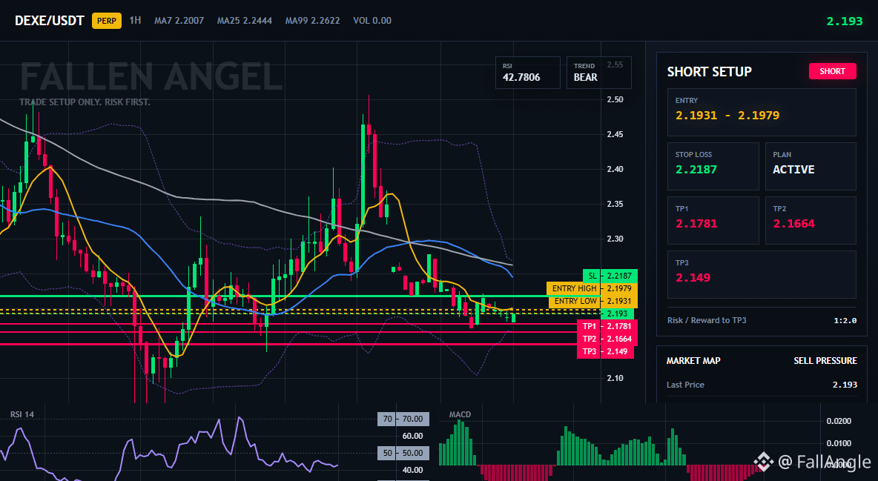Click the green 2.193 price in header
This screenshot has width=878, height=481.
(x=845, y=21)
